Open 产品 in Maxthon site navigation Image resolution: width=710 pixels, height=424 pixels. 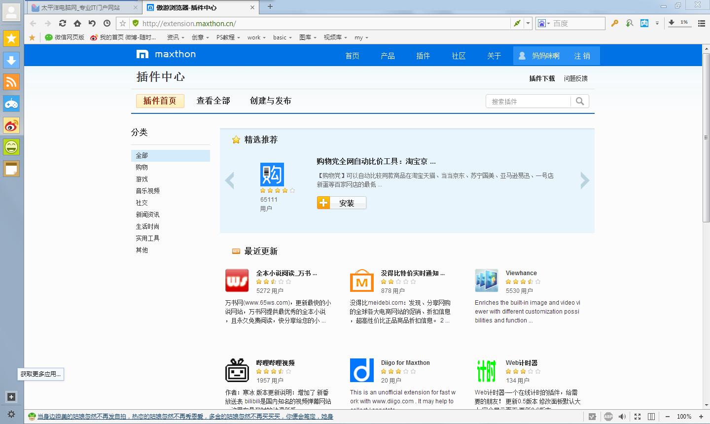point(388,56)
